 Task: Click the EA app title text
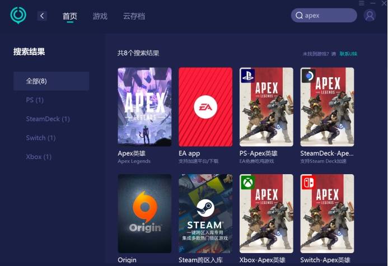tap(189, 153)
